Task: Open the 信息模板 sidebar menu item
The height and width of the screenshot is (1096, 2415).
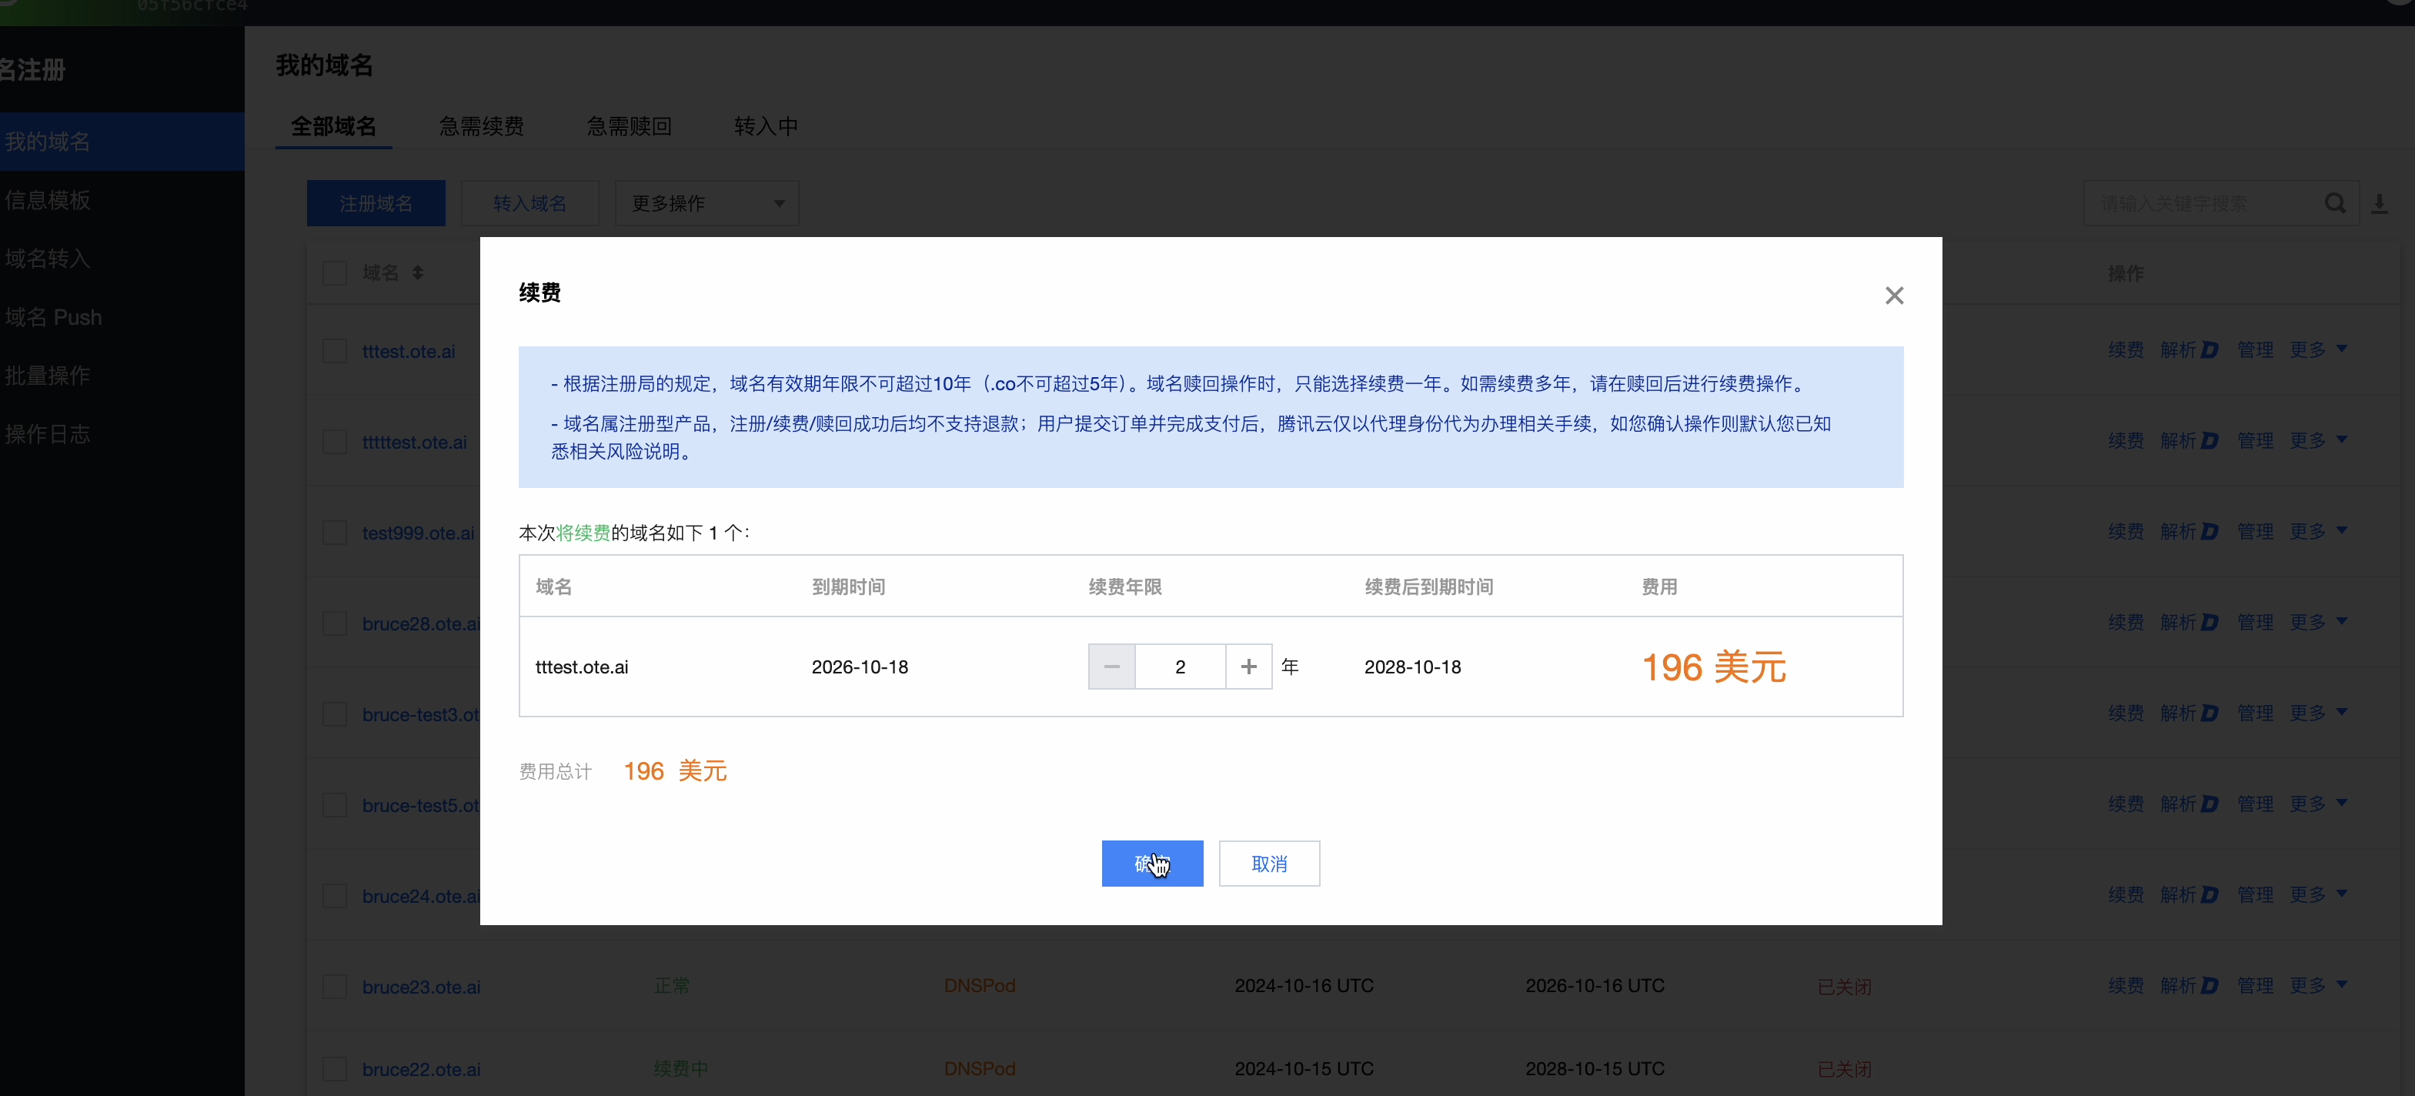Action: (48, 199)
